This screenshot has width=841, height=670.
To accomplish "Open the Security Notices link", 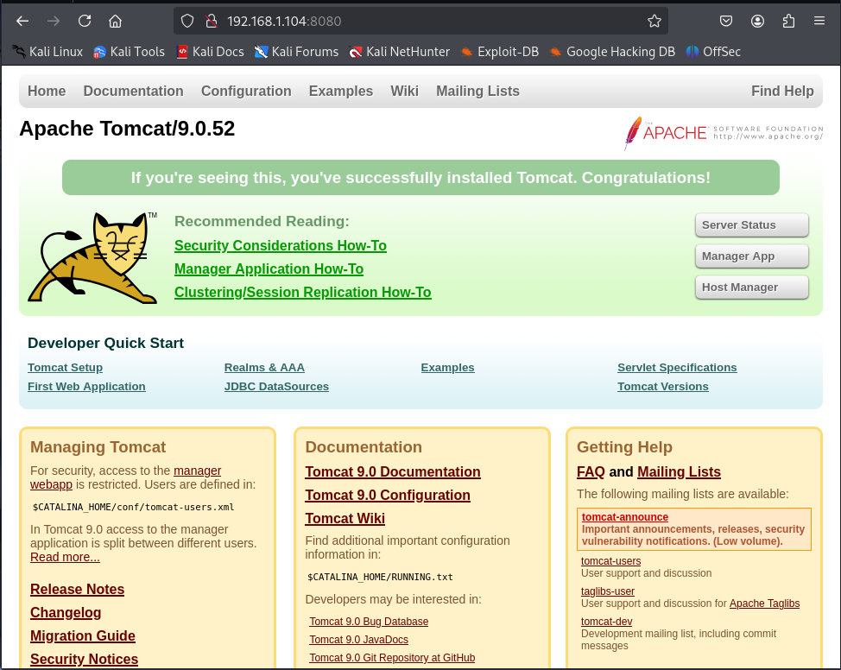I will tap(85, 660).
